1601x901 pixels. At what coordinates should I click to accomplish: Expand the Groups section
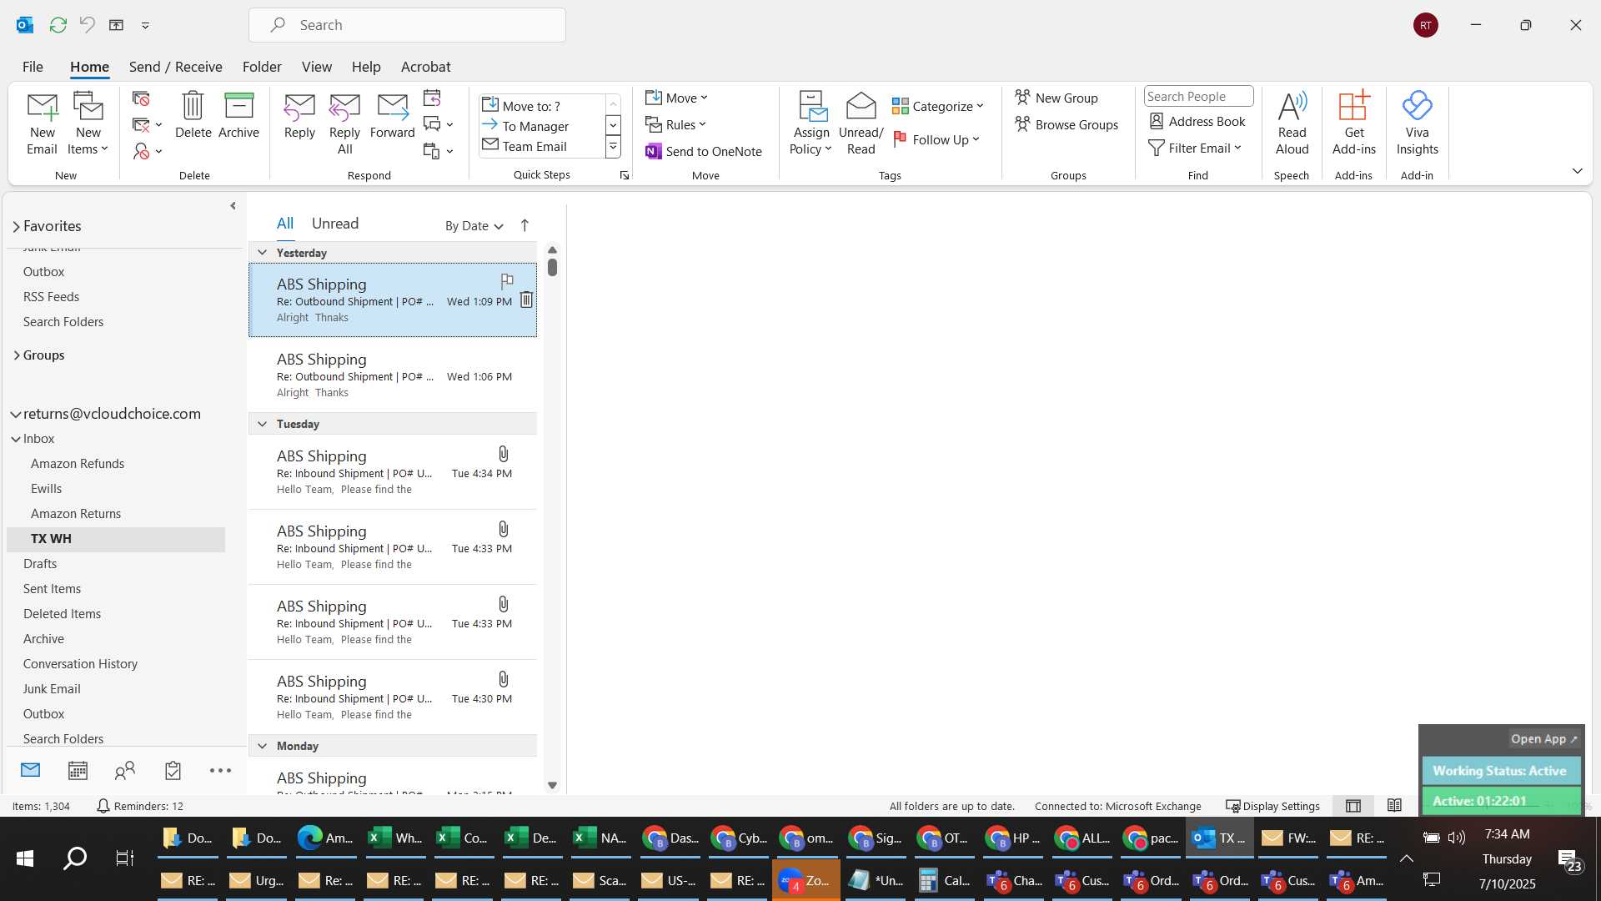coord(16,355)
